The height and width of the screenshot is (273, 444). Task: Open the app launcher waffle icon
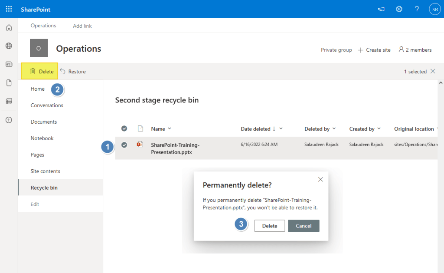point(9,9)
